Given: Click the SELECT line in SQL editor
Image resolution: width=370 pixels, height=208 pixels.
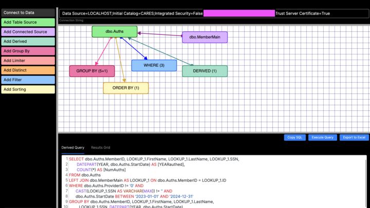Looking at the screenshot, I should 154,159.
